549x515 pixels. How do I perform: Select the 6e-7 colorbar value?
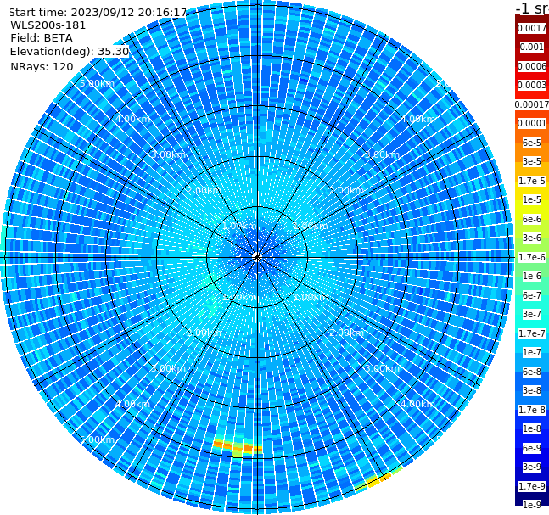pyautogui.click(x=532, y=295)
